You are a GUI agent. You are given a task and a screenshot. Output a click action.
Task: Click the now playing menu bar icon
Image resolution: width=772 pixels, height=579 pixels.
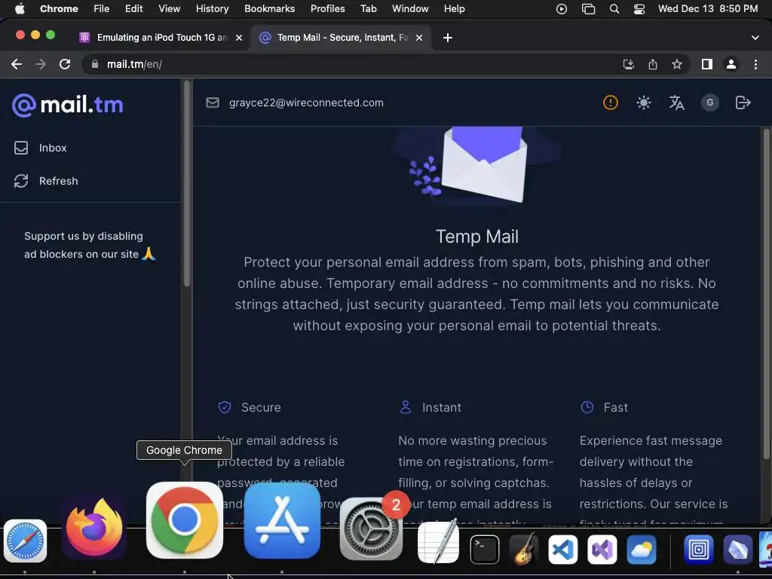pyautogui.click(x=561, y=8)
